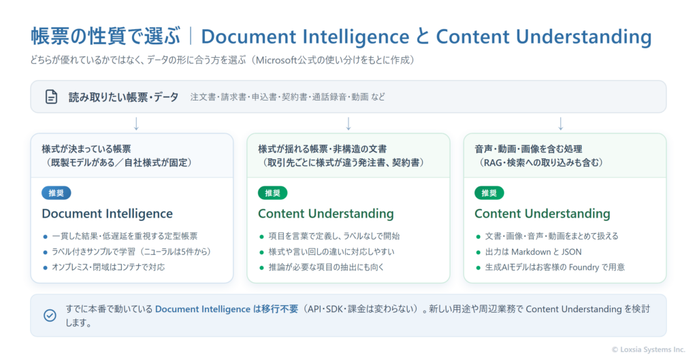Click the blue 推奨 badge above Document Intelligence

click(56, 193)
